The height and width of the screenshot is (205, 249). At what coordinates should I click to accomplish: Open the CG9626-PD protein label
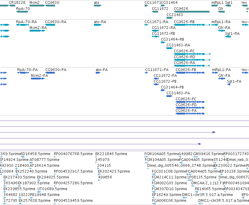[x=186, y=105]
